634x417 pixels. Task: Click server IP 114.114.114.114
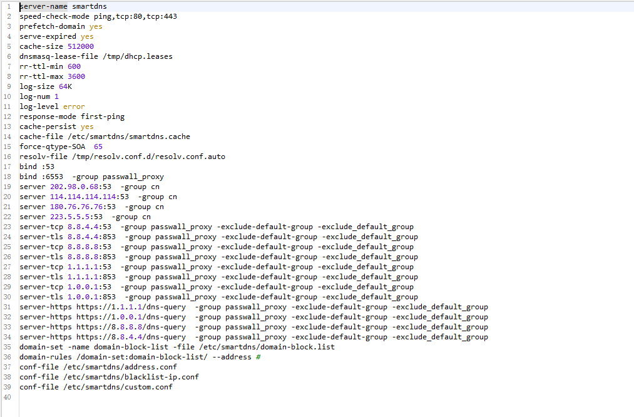pos(83,197)
